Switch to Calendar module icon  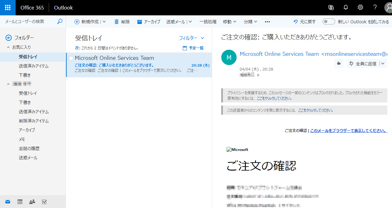coord(20,202)
